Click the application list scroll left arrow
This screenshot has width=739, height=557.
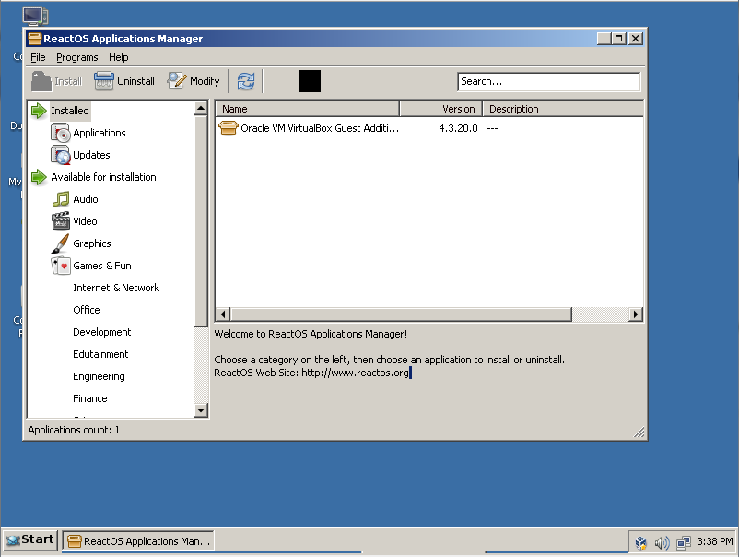coord(223,314)
